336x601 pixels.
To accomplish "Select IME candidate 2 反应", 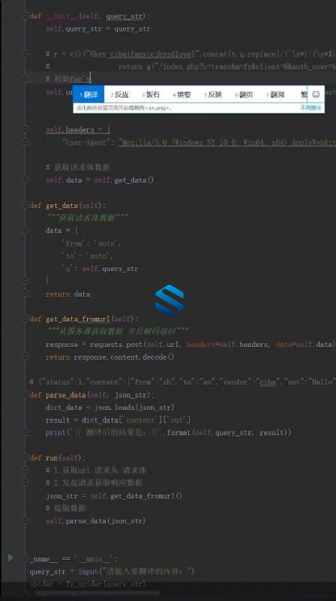I will click(120, 95).
